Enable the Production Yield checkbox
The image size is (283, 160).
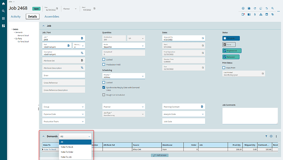104,64
